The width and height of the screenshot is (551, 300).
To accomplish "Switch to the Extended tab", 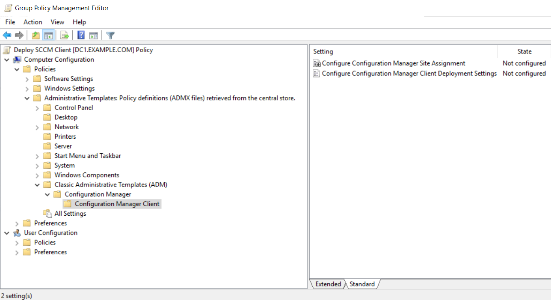I will pyautogui.click(x=328, y=284).
